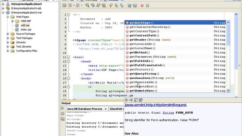
Task: Click Javadoc popup open-source icon
Action: click(x=141, y=100)
